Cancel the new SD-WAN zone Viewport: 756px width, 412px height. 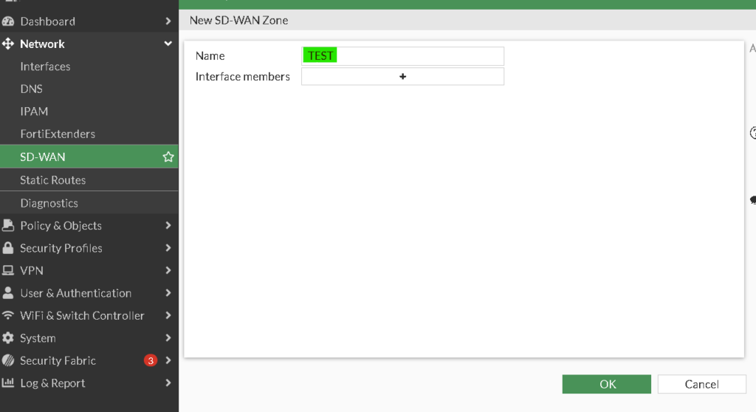tap(701, 384)
